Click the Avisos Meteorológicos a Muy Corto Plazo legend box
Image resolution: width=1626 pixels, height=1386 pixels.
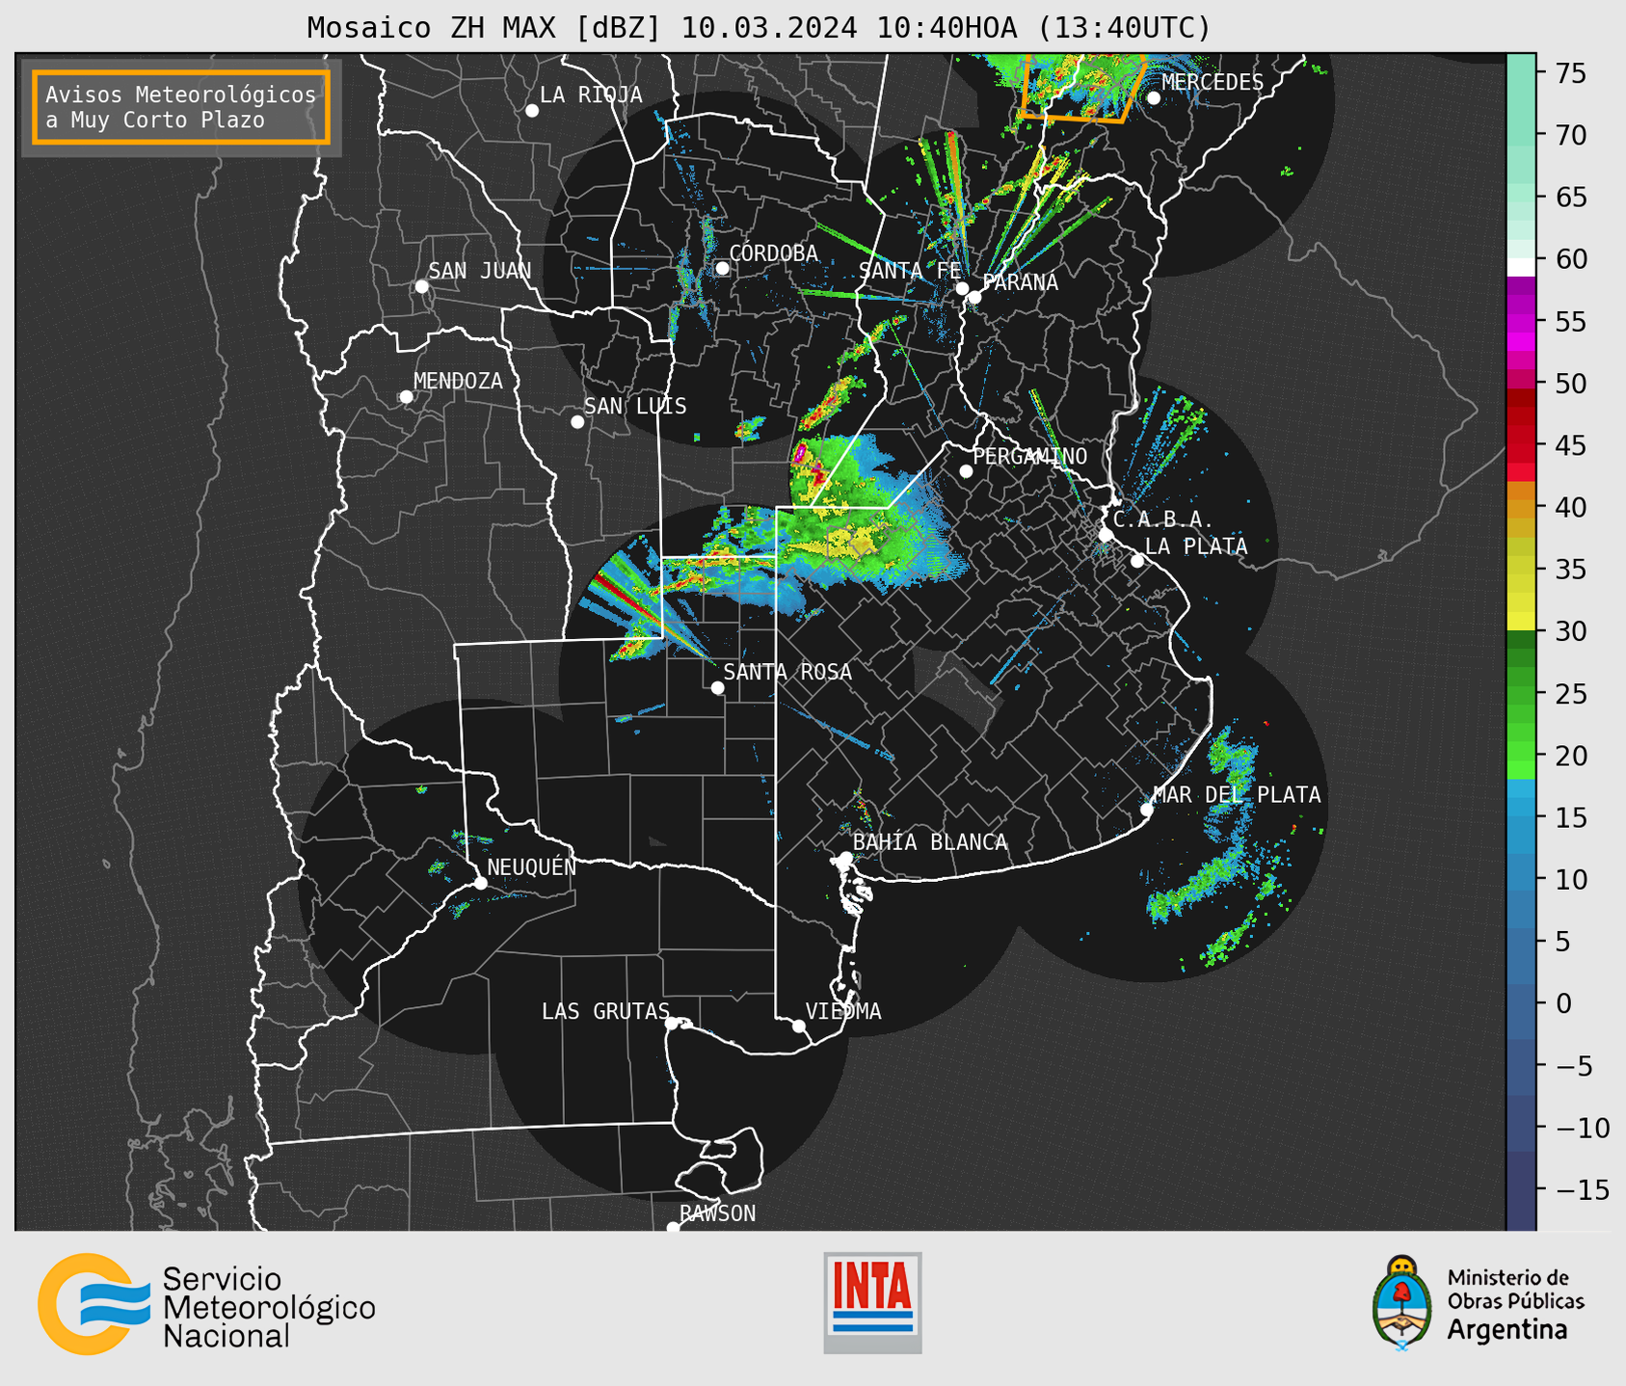181,107
